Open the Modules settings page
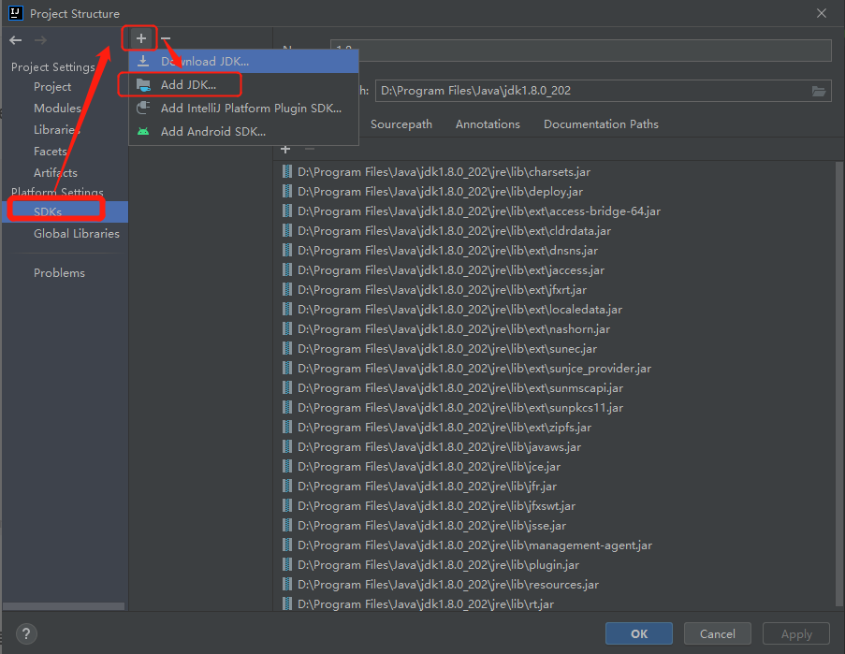 (57, 109)
